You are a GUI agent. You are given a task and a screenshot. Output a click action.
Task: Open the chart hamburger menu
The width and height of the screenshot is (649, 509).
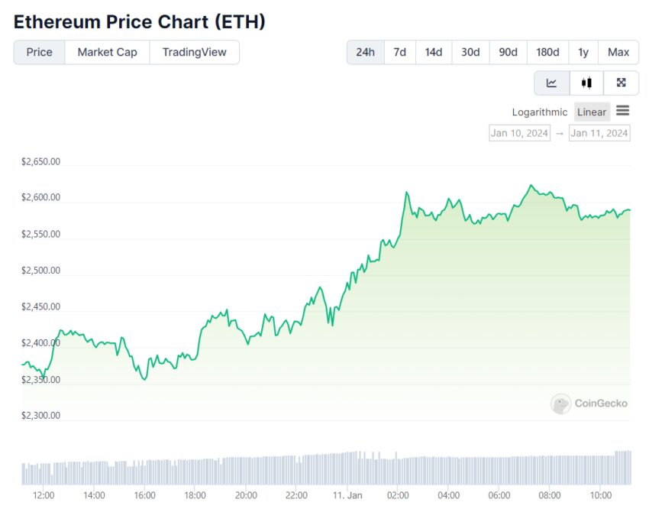click(x=623, y=112)
